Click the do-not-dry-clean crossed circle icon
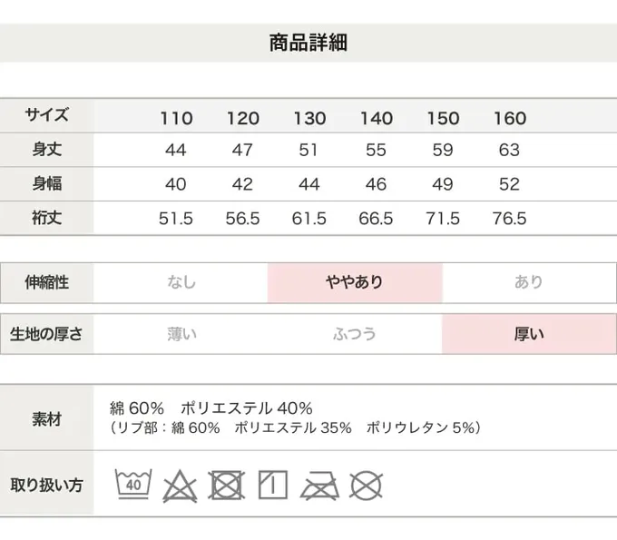 click(366, 485)
